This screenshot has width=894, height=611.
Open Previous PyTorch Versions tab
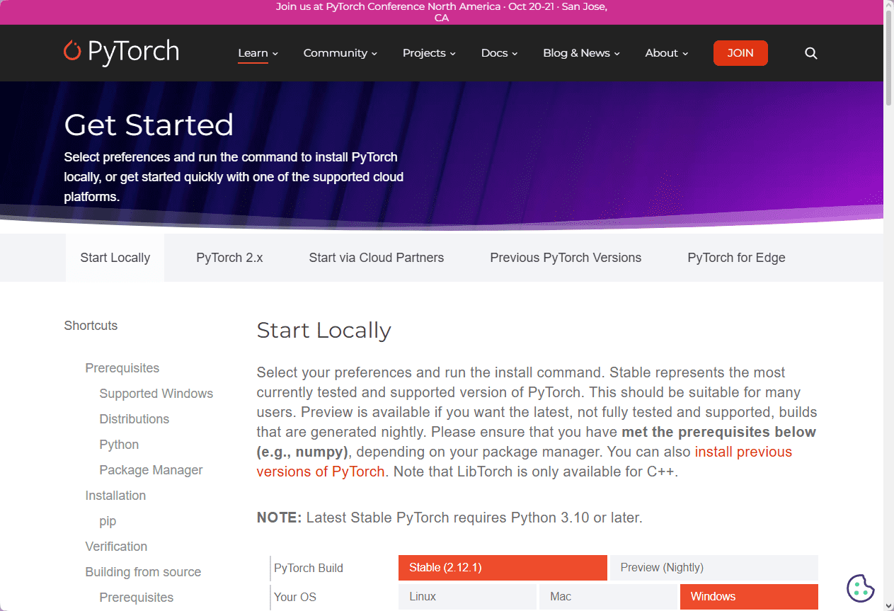point(566,258)
